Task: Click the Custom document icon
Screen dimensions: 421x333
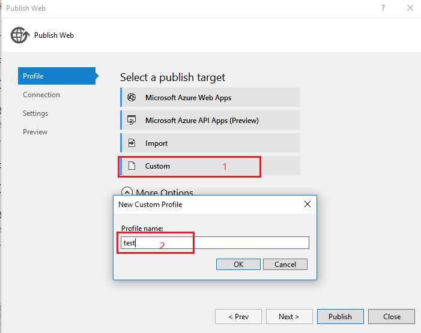Action: pyautogui.click(x=132, y=166)
